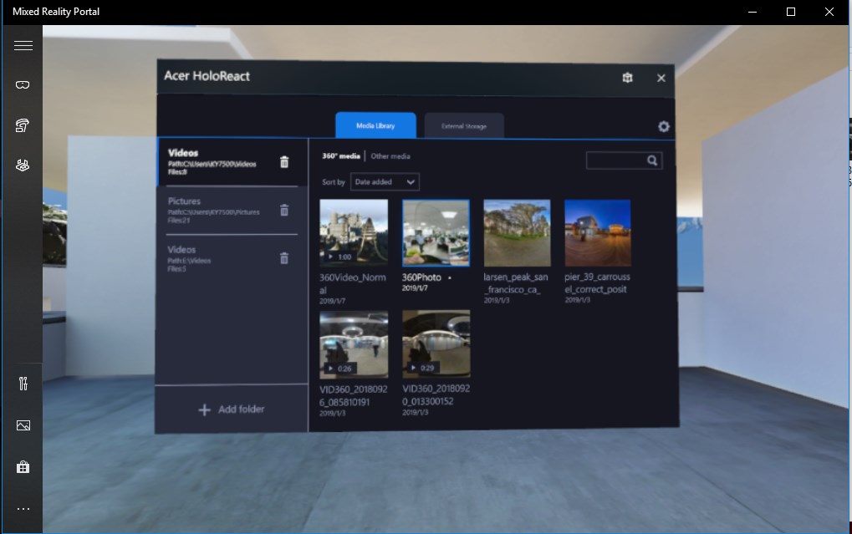The height and width of the screenshot is (534, 852).
Task: Open the hamburger menu in the left sidebar
Action: click(23, 44)
